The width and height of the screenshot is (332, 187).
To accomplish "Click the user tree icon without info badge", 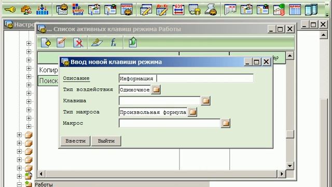I will pos(246,9).
